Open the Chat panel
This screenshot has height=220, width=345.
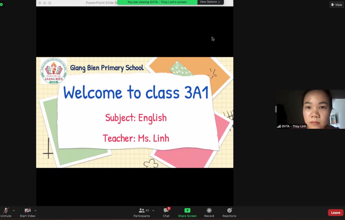click(x=166, y=212)
